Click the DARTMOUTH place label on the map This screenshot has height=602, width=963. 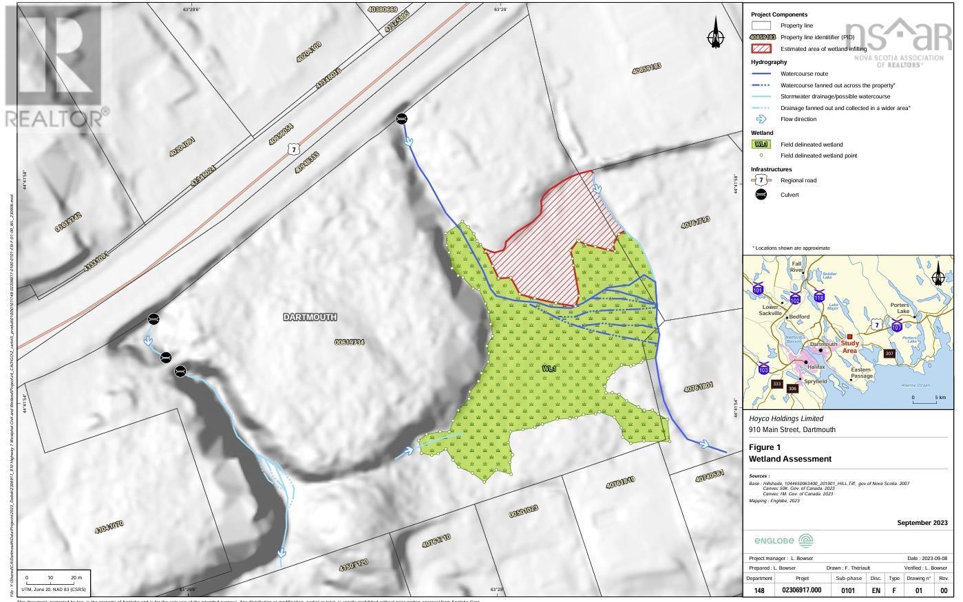click(311, 317)
